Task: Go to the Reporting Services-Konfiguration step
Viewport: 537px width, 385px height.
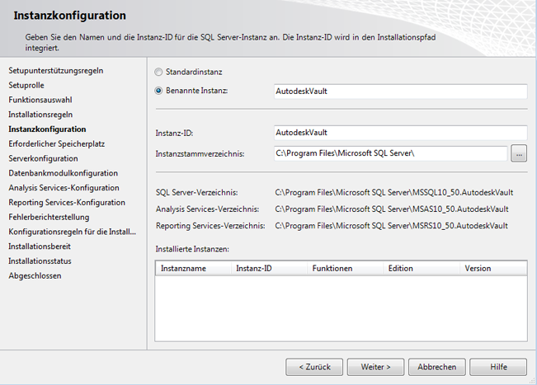Action: tap(67, 203)
